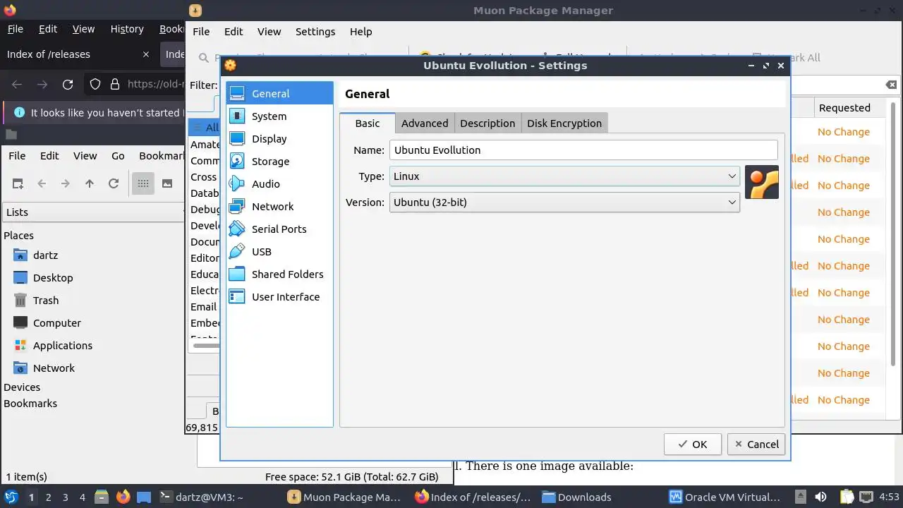903x508 pixels.
Task: Switch to virtual desktop 2
Action: click(48, 497)
